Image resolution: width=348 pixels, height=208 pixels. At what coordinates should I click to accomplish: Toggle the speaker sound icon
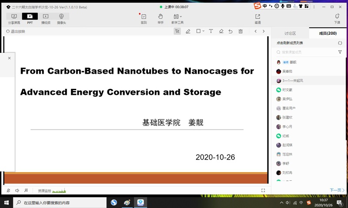pyautogui.click(x=17, y=190)
